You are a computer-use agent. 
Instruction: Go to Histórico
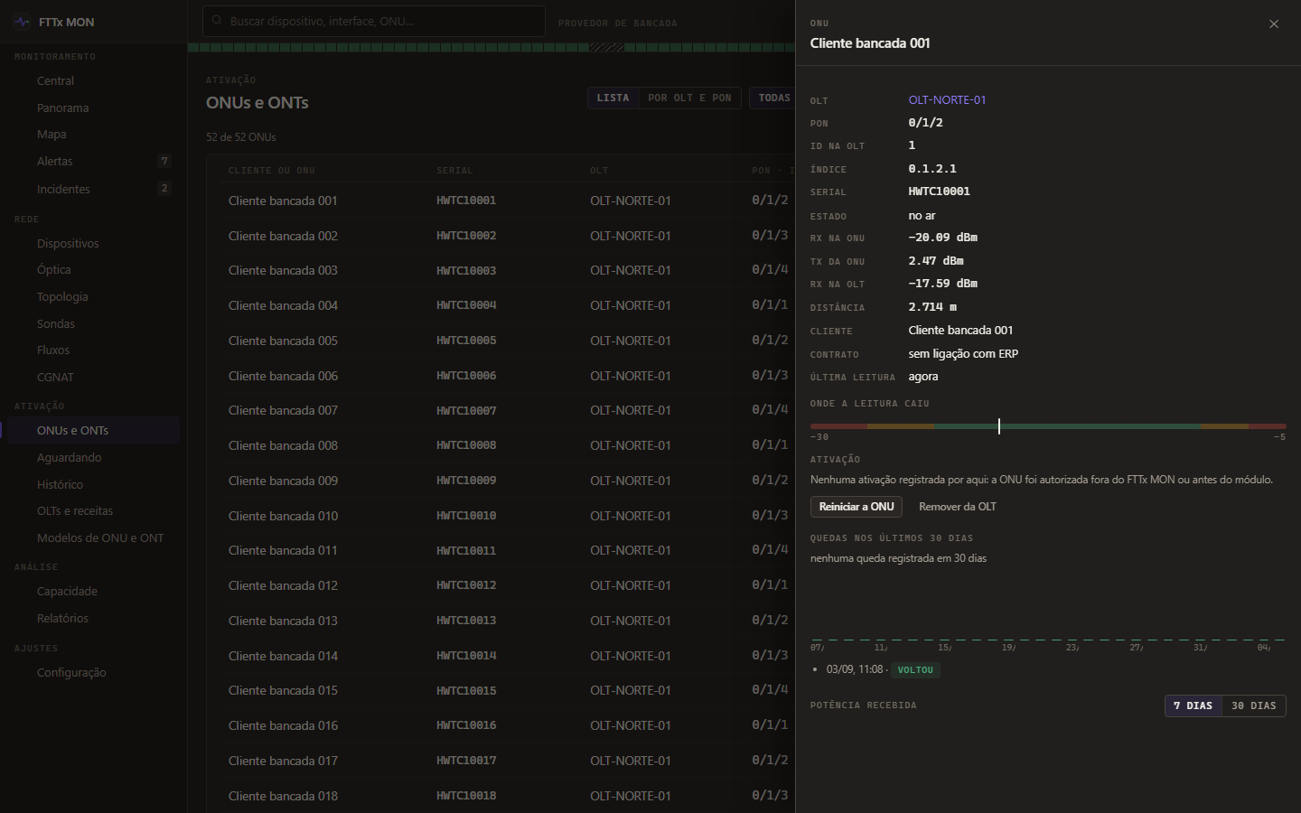[94, 485]
